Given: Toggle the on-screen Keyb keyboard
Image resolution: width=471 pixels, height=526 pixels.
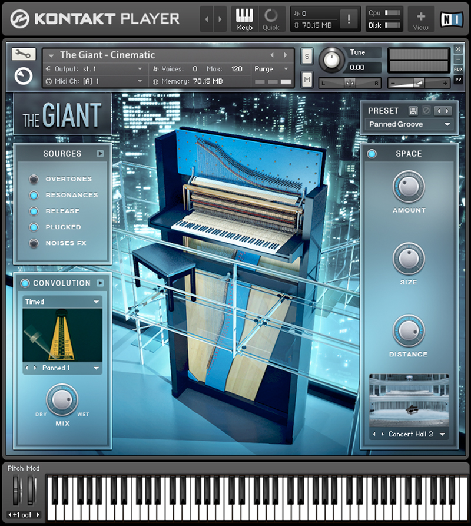Looking at the screenshot, I should tap(244, 19).
